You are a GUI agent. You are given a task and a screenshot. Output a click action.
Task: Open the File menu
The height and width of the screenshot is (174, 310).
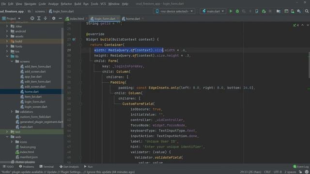point(3,4)
